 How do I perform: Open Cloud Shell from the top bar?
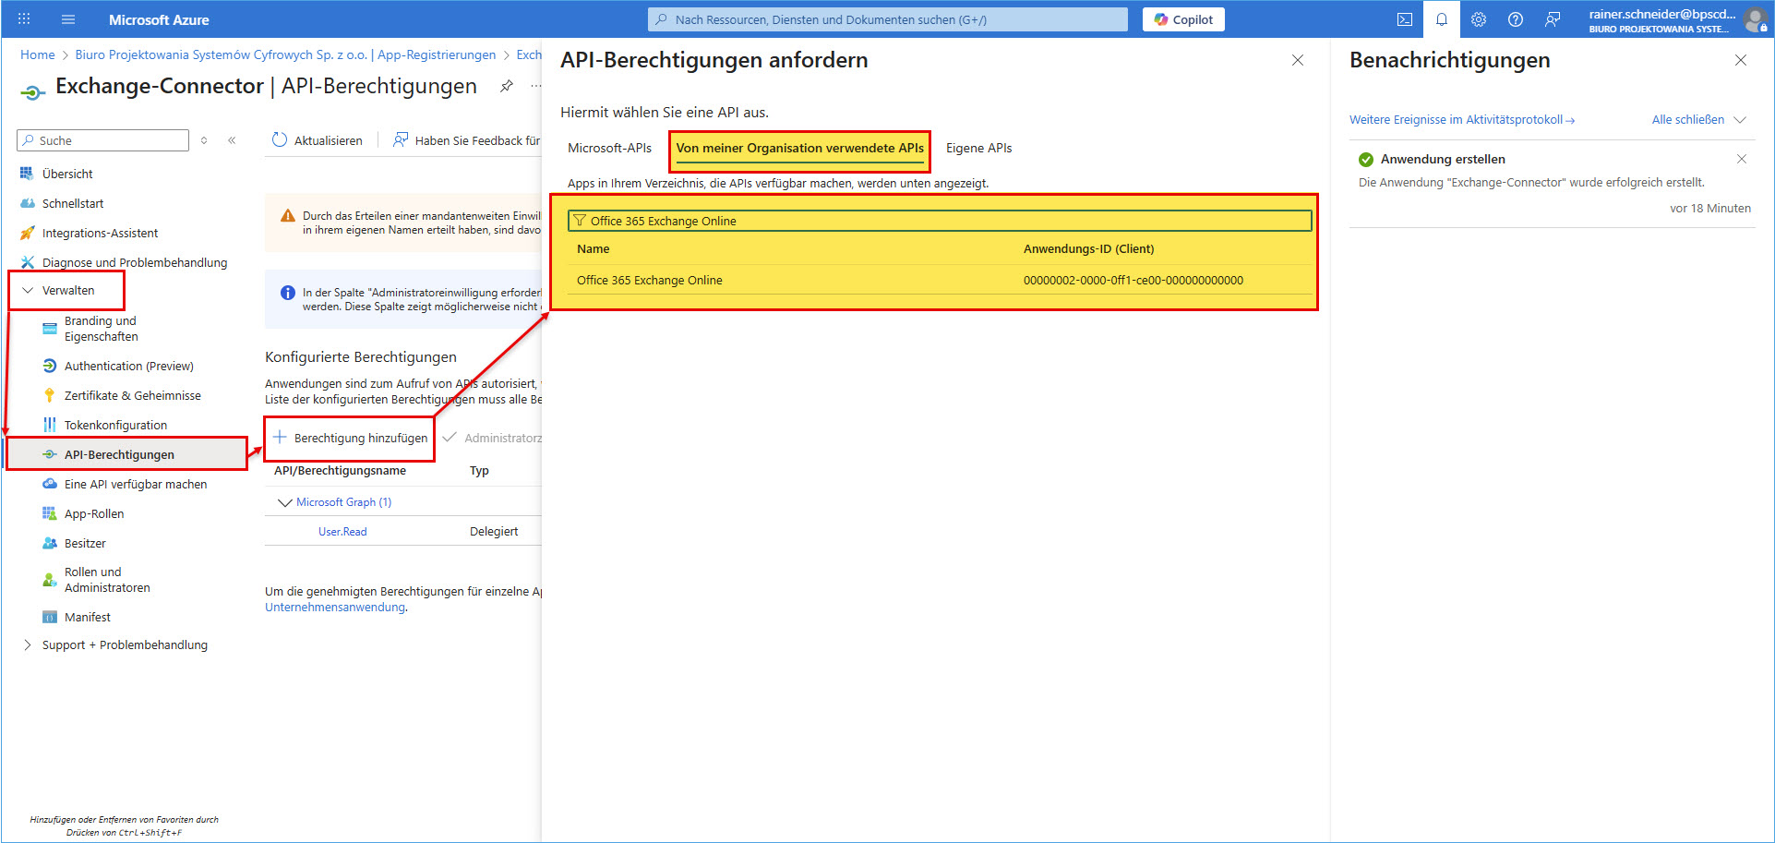1405,19
